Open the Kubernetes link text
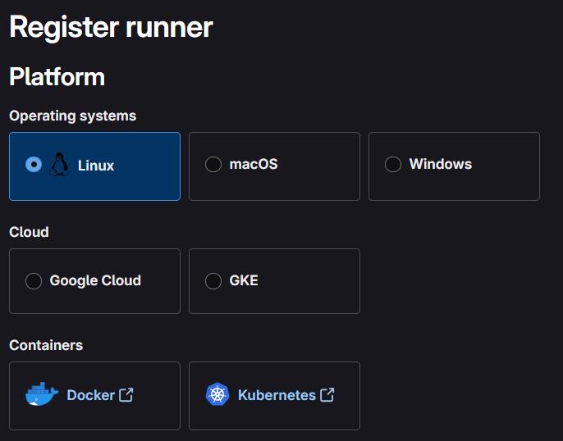The height and width of the screenshot is (441, 563). coord(277,395)
